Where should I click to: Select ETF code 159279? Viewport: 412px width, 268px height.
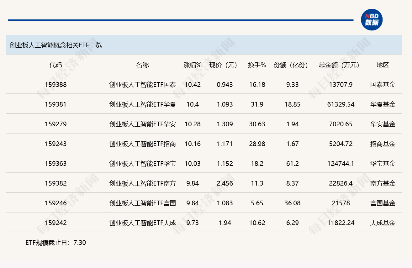point(55,124)
